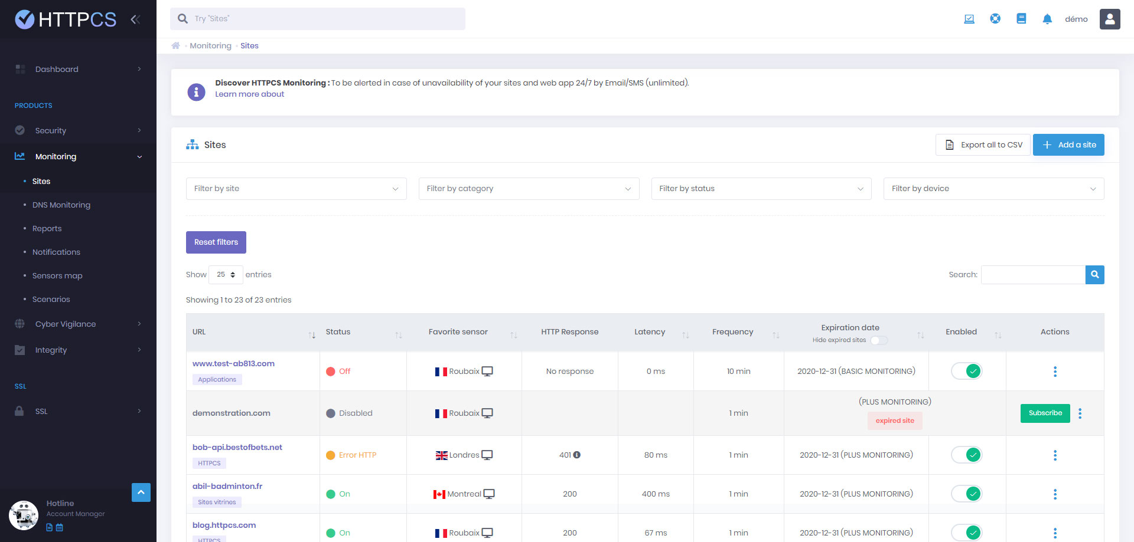Expand the SSL sidebar menu
Viewport: 1134px width, 542px height.
(78, 411)
